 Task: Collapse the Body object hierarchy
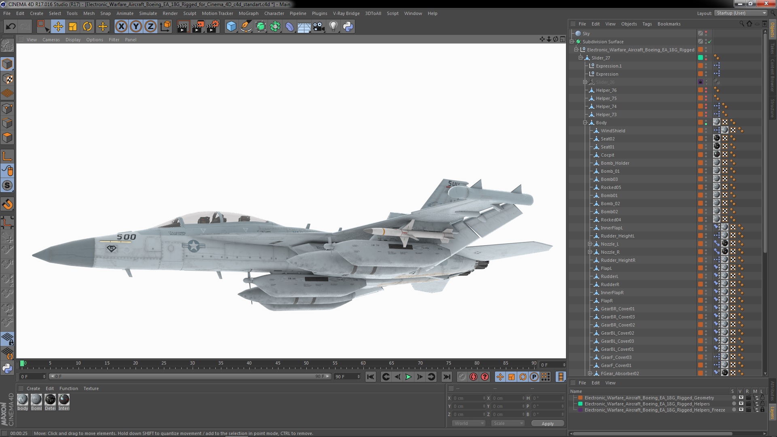click(x=585, y=123)
